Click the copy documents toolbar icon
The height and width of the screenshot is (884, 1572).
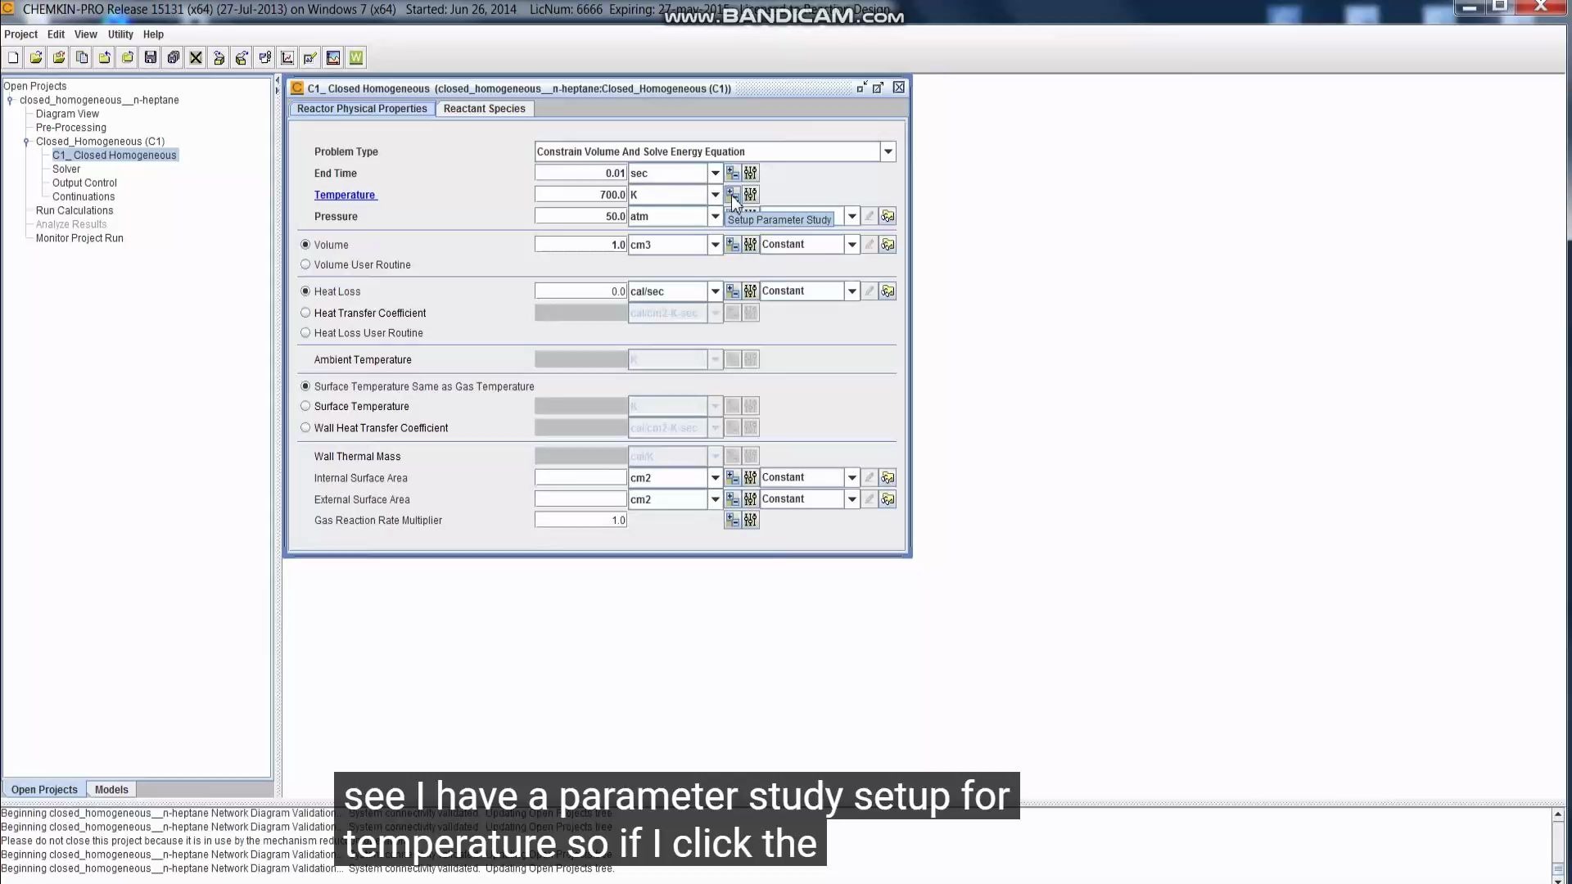coord(82,57)
